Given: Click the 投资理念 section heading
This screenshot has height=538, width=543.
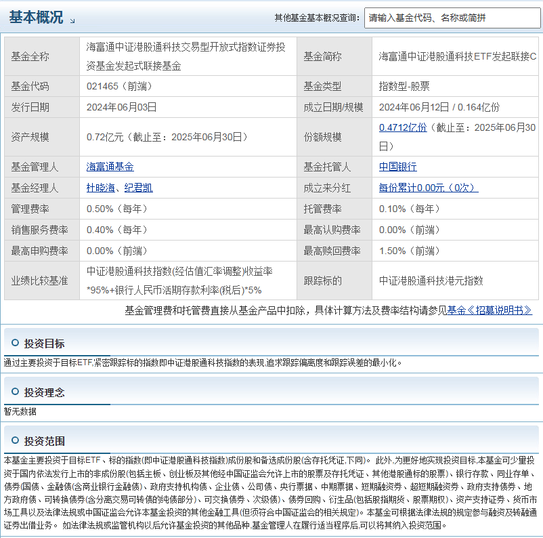Looking at the screenshot, I should pyautogui.click(x=44, y=392).
